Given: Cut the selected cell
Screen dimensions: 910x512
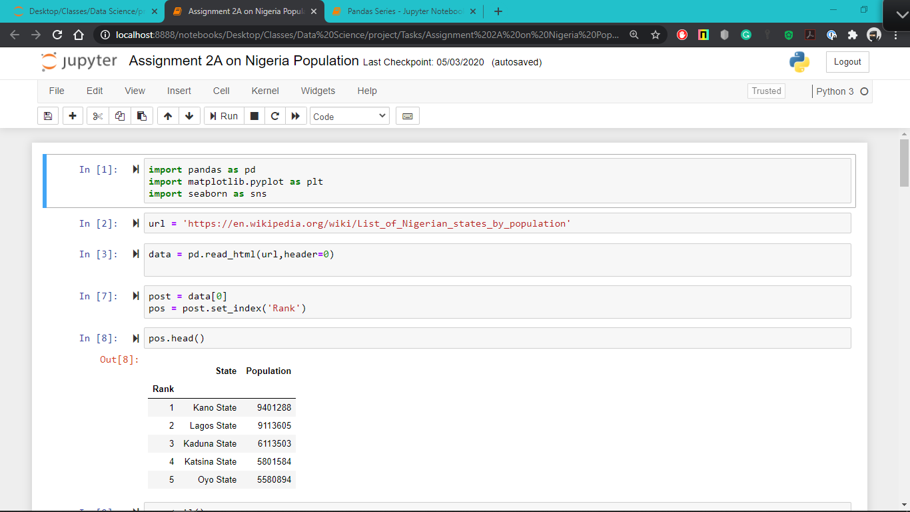Looking at the screenshot, I should 97,115.
